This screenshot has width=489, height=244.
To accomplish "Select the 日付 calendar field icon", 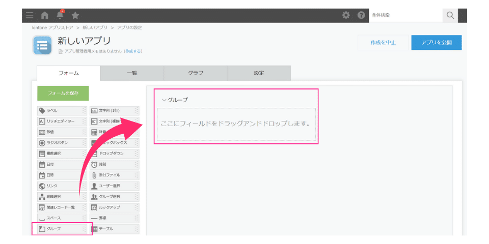I will tap(42, 164).
